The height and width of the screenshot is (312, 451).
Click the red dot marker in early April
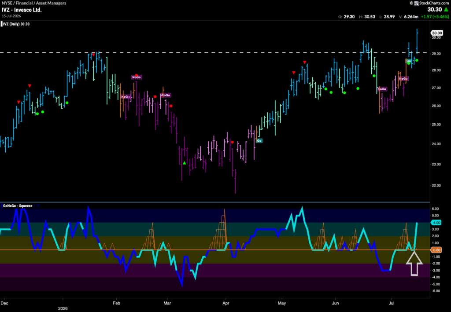tap(233, 142)
